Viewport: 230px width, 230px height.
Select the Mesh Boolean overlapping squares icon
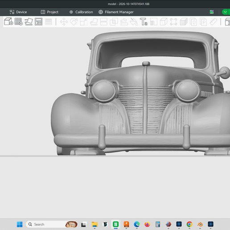pyautogui.click(x=114, y=22)
